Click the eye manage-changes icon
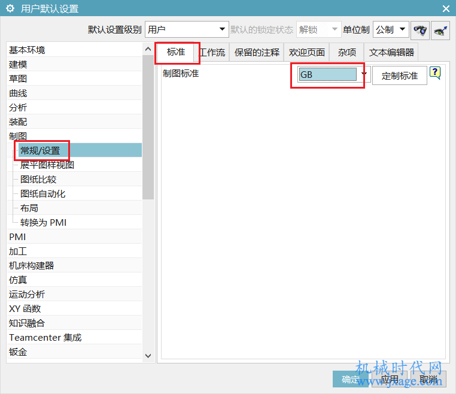 [440, 31]
